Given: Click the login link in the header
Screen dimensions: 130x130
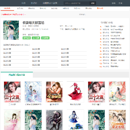Looking at the screenshot, I should pyautogui.click(x=113, y=3).
